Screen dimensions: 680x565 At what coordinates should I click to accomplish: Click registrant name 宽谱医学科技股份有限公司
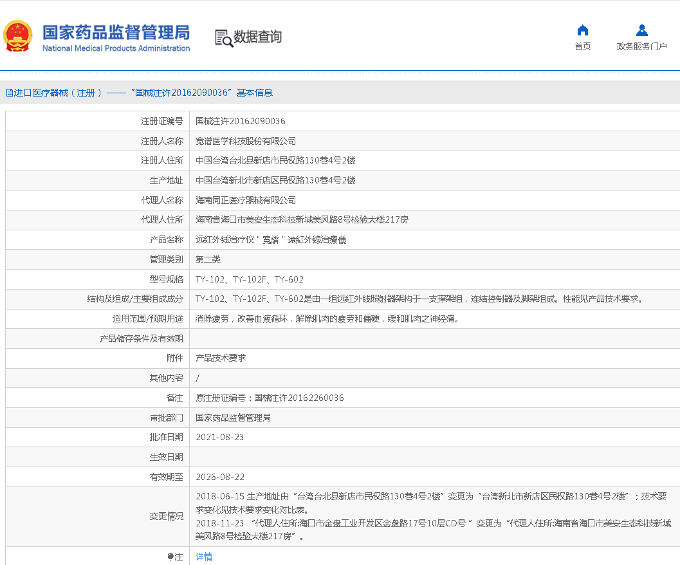point(246,141)
